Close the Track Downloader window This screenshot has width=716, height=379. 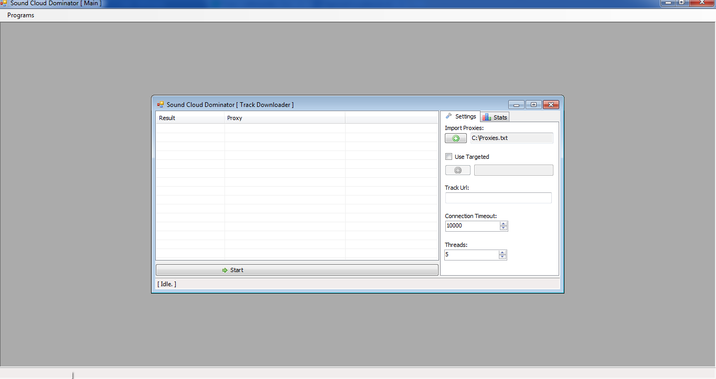550,105
